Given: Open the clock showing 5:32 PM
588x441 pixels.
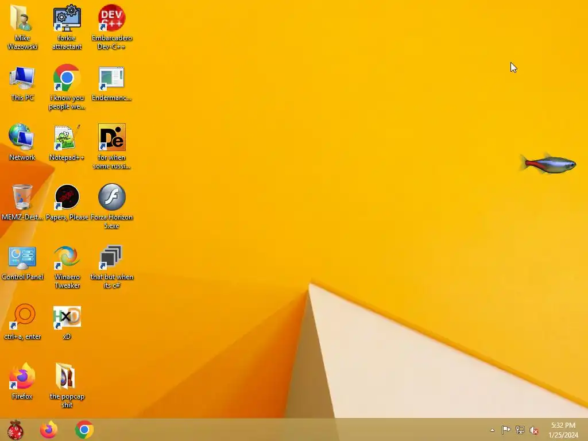Looking at the screenshot, I should 563,430.
